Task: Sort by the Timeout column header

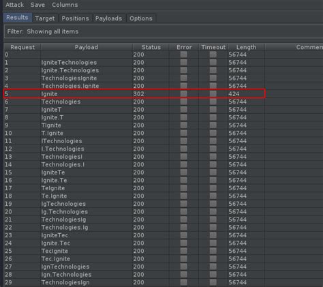Action: pos(213,47)
